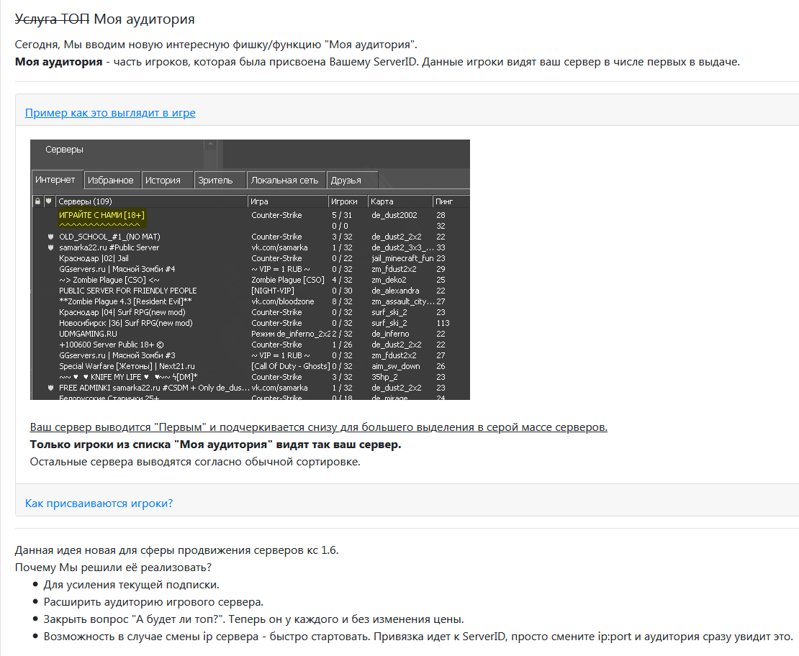
Task: Click the de_alexandra map cell
Action: tap(395, 291)
